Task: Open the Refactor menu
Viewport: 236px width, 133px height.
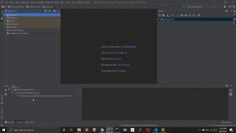Action: [x=49, y=2]
